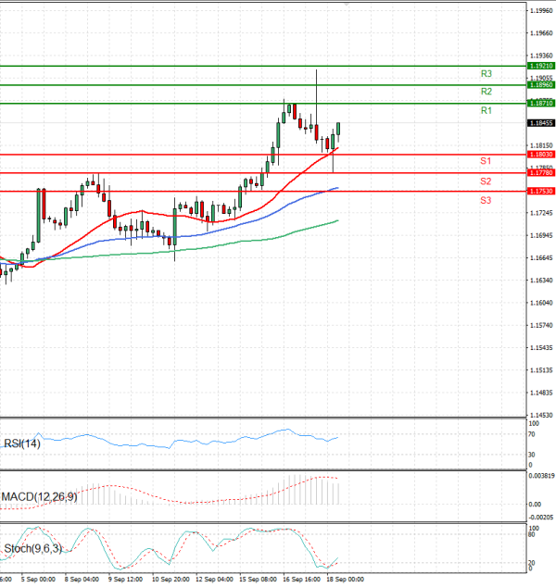Select the 1.18710 price tag
This screenshot has width=556, height=587.
pos(540,103)
